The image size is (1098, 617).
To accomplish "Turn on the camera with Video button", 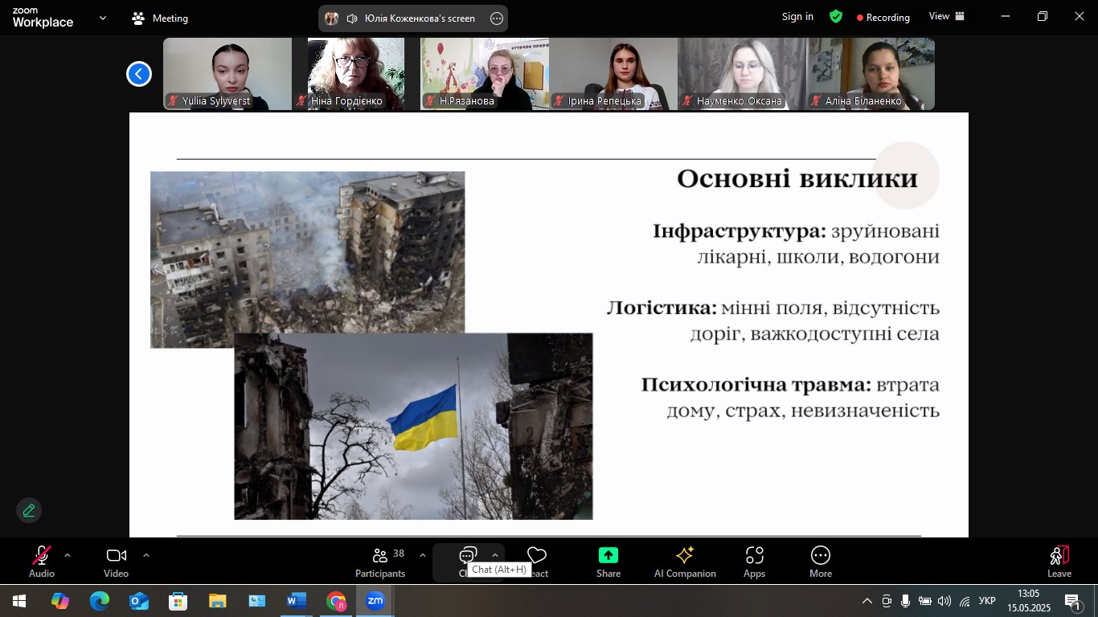I will (117, 562).
